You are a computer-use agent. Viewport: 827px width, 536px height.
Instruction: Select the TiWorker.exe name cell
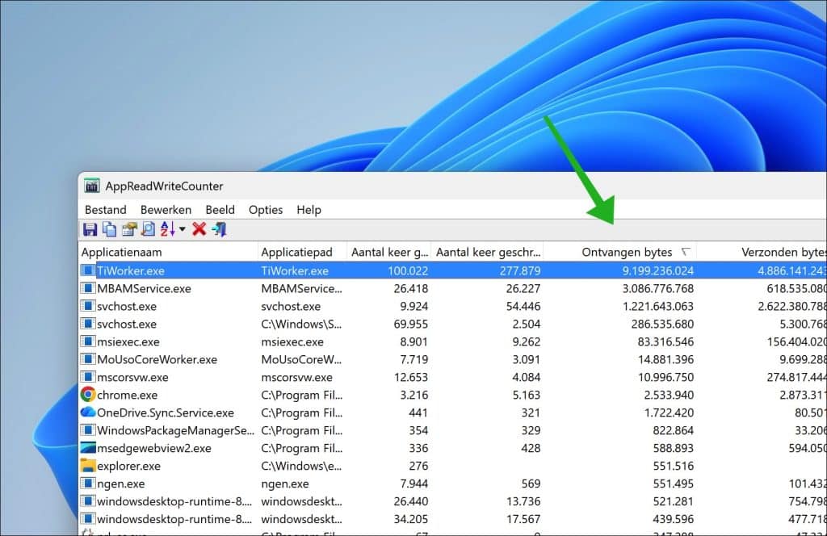(x=131, y=271)
